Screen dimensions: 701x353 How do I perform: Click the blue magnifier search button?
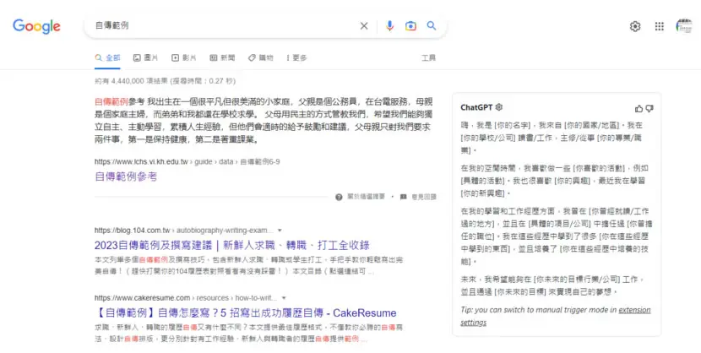(432, 25)
